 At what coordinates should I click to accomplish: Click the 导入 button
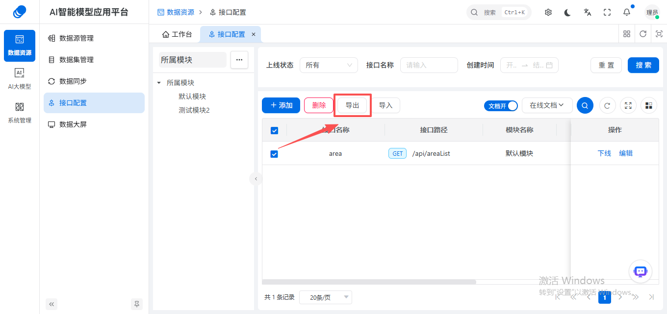(x=385, y=105)
